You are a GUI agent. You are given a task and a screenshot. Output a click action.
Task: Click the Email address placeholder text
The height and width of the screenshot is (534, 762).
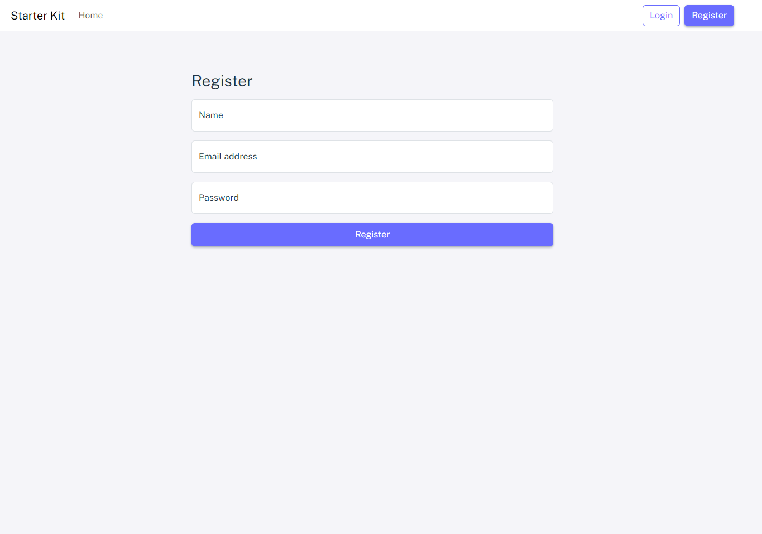click(228, 157)
